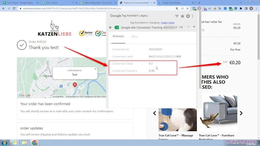Image resolution: width=260 pixels, height=146 pixels.
Task: Show previous tag with up chevron
Action: tap(188, 27)
